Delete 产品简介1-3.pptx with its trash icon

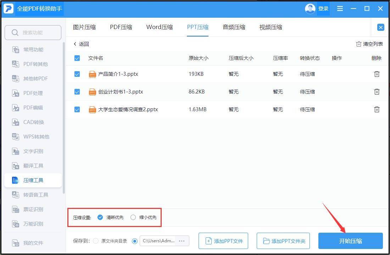click(377, 74)
